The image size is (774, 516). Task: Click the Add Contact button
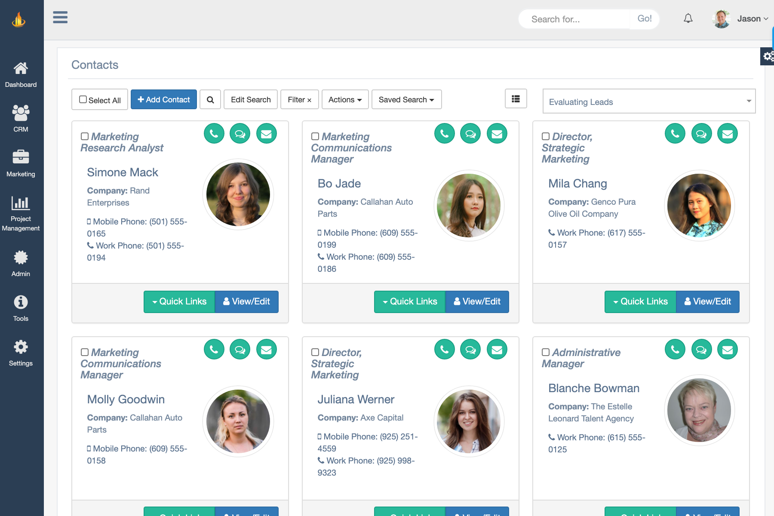(x=164, y=100)
